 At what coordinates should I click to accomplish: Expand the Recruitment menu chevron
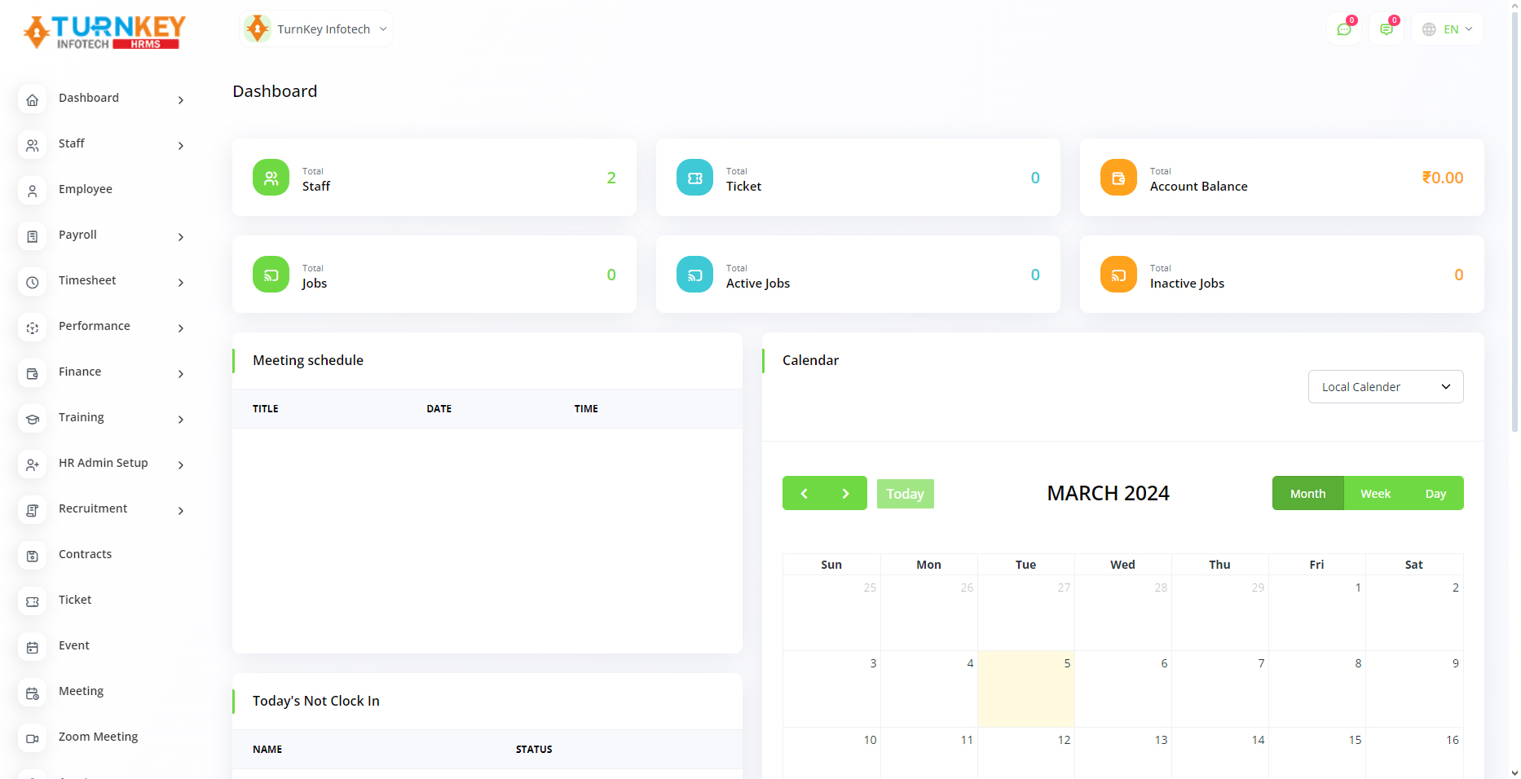point(181,510)
